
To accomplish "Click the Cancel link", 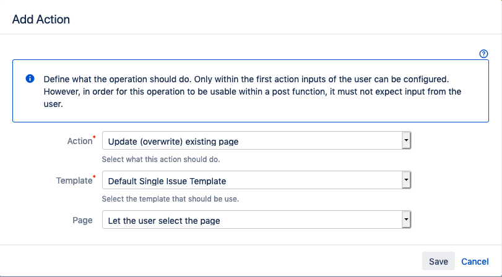I will [x=475, y=262].
